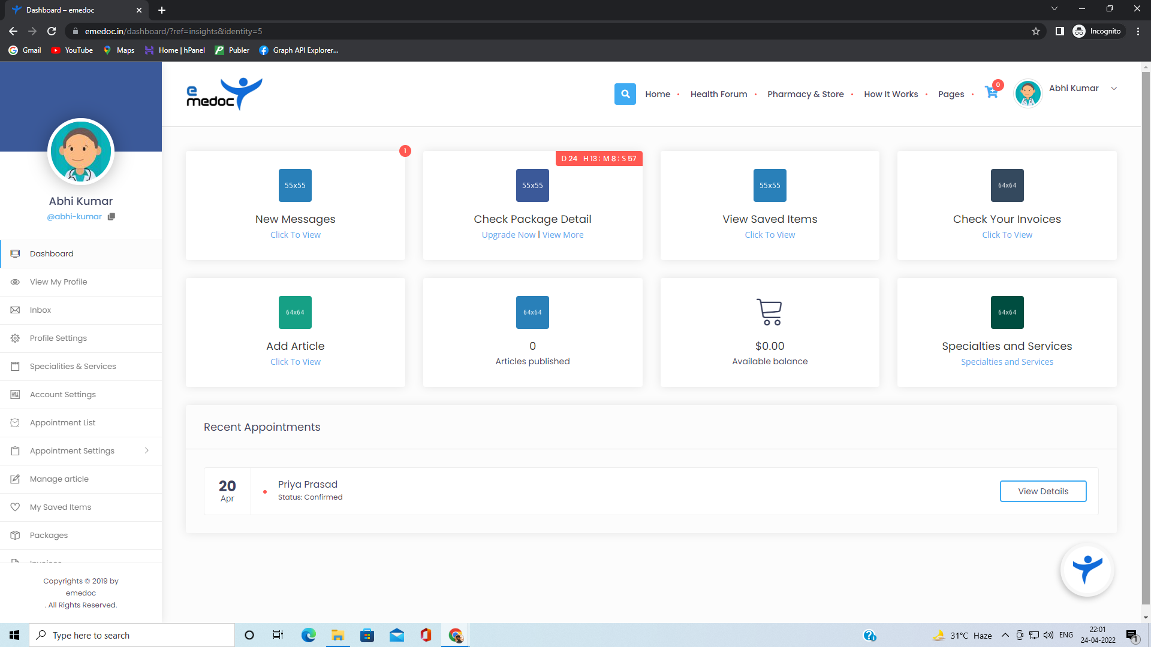Open the Gmail bookmark
The width and height of the screenshot is (1151, 647).
25,50
